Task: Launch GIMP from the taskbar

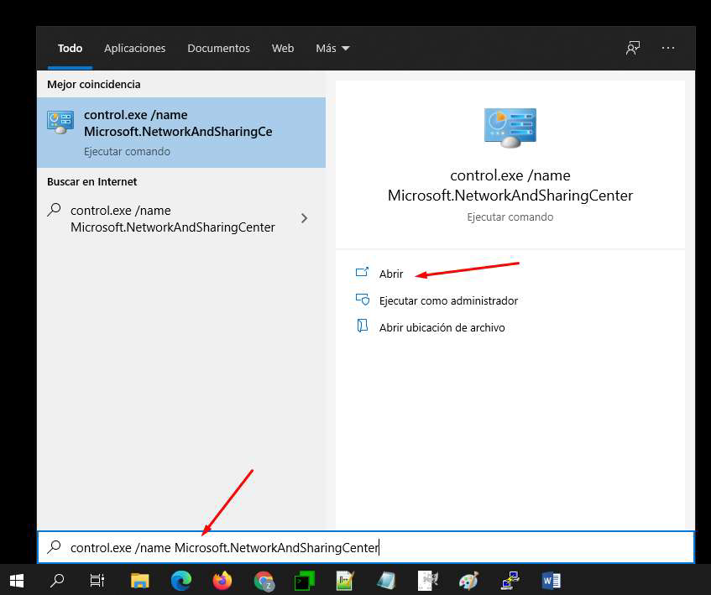Action: click(x=427, y=581)
